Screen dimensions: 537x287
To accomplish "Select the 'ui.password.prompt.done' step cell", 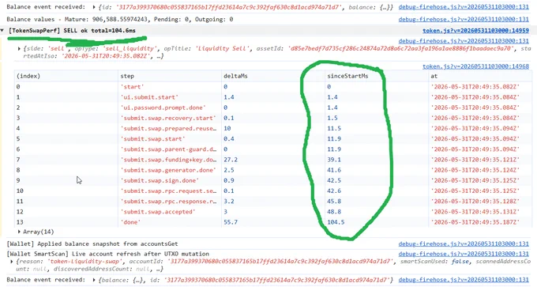I will click(170, 108).
